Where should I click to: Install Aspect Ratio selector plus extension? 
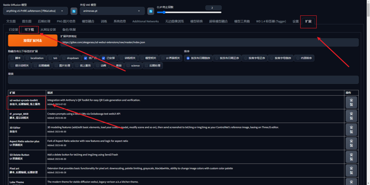(351, 143)
